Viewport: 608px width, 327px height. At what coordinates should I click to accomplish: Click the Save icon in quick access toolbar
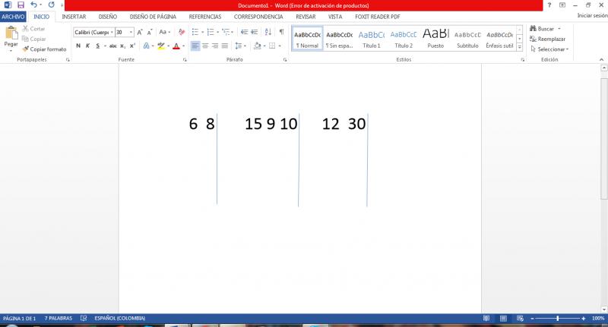21,5
